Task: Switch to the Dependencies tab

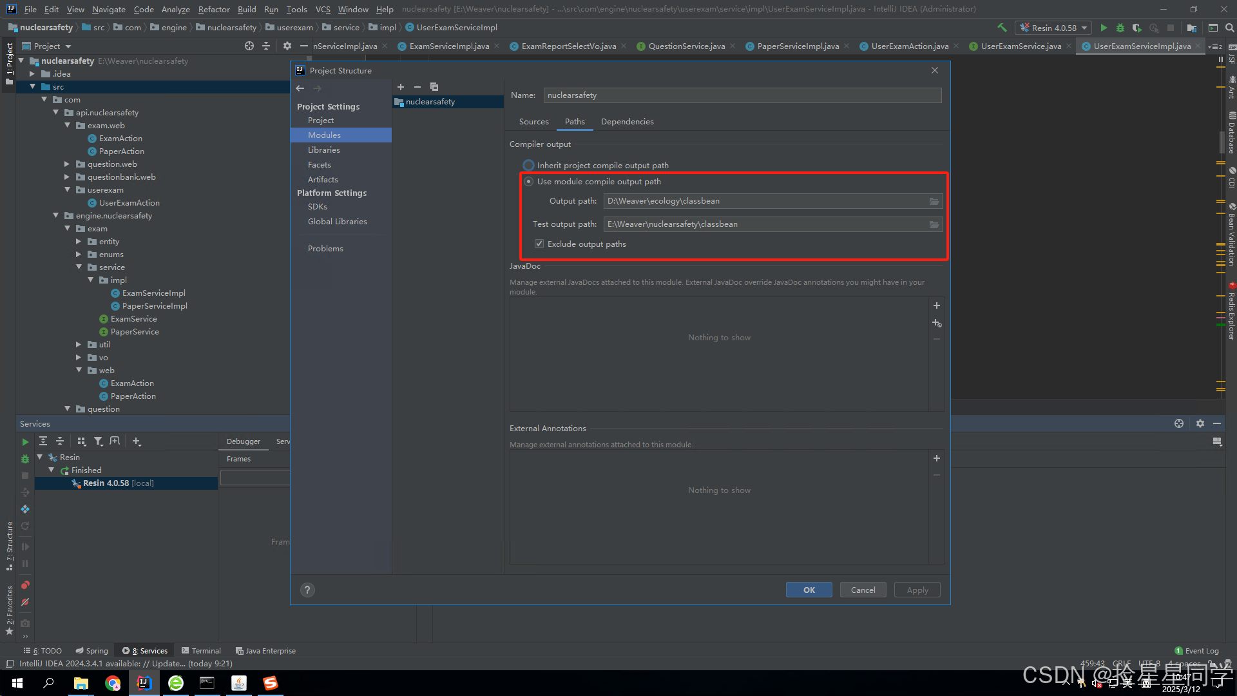Action: pos(627,122)
